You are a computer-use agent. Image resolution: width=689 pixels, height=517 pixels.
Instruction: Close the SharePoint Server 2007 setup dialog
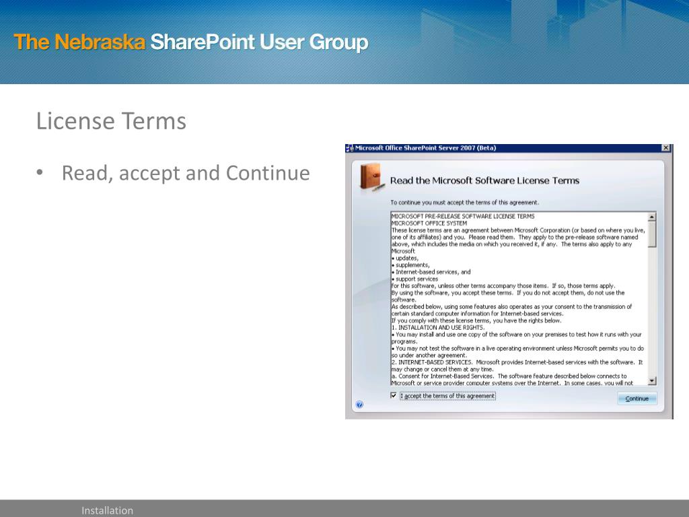click(665, 147)
